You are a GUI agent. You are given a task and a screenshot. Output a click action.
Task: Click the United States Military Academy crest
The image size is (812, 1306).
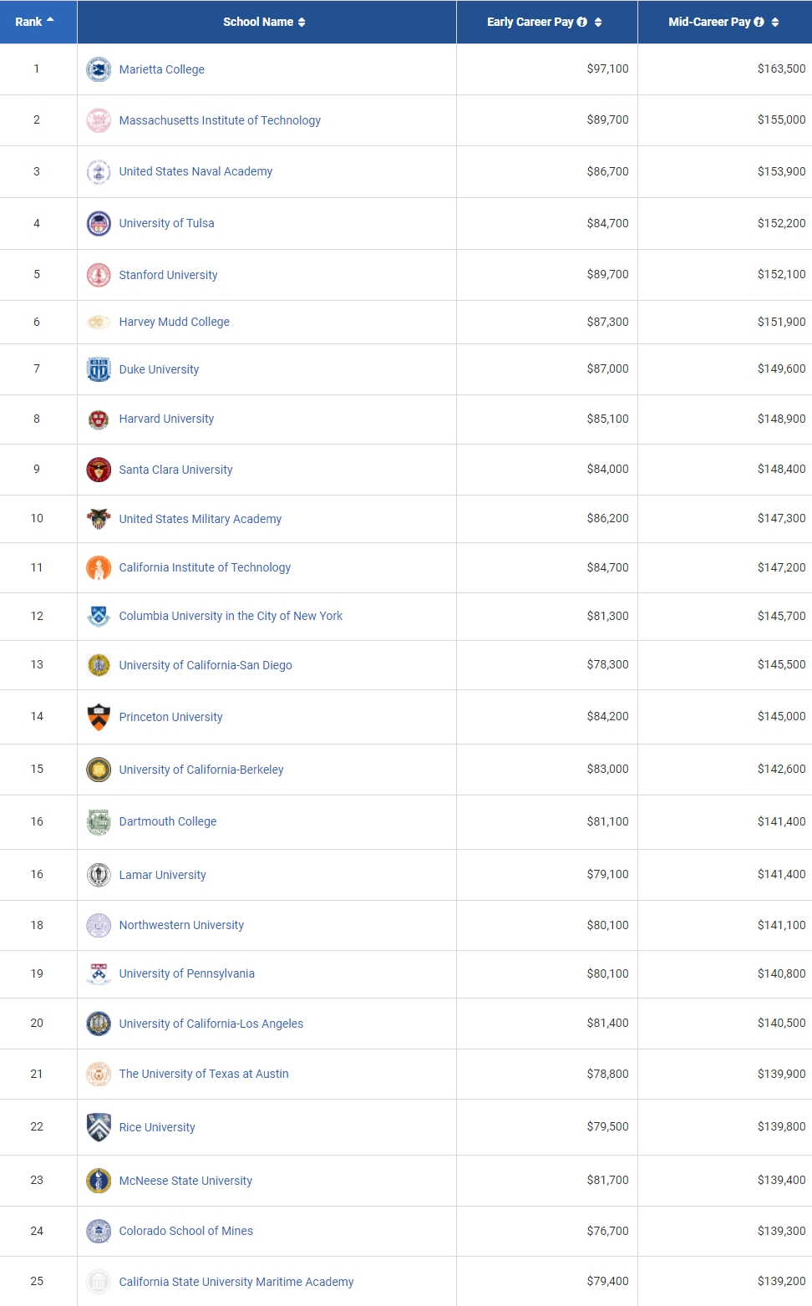(99, 519)
